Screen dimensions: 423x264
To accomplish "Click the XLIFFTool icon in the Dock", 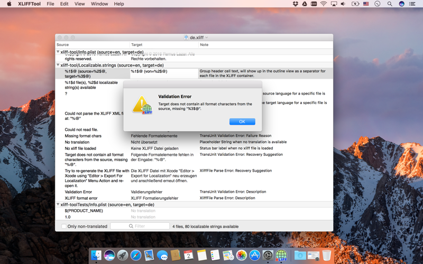I will [281, 255].
